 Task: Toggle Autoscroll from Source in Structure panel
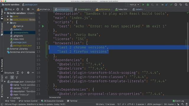17,77
